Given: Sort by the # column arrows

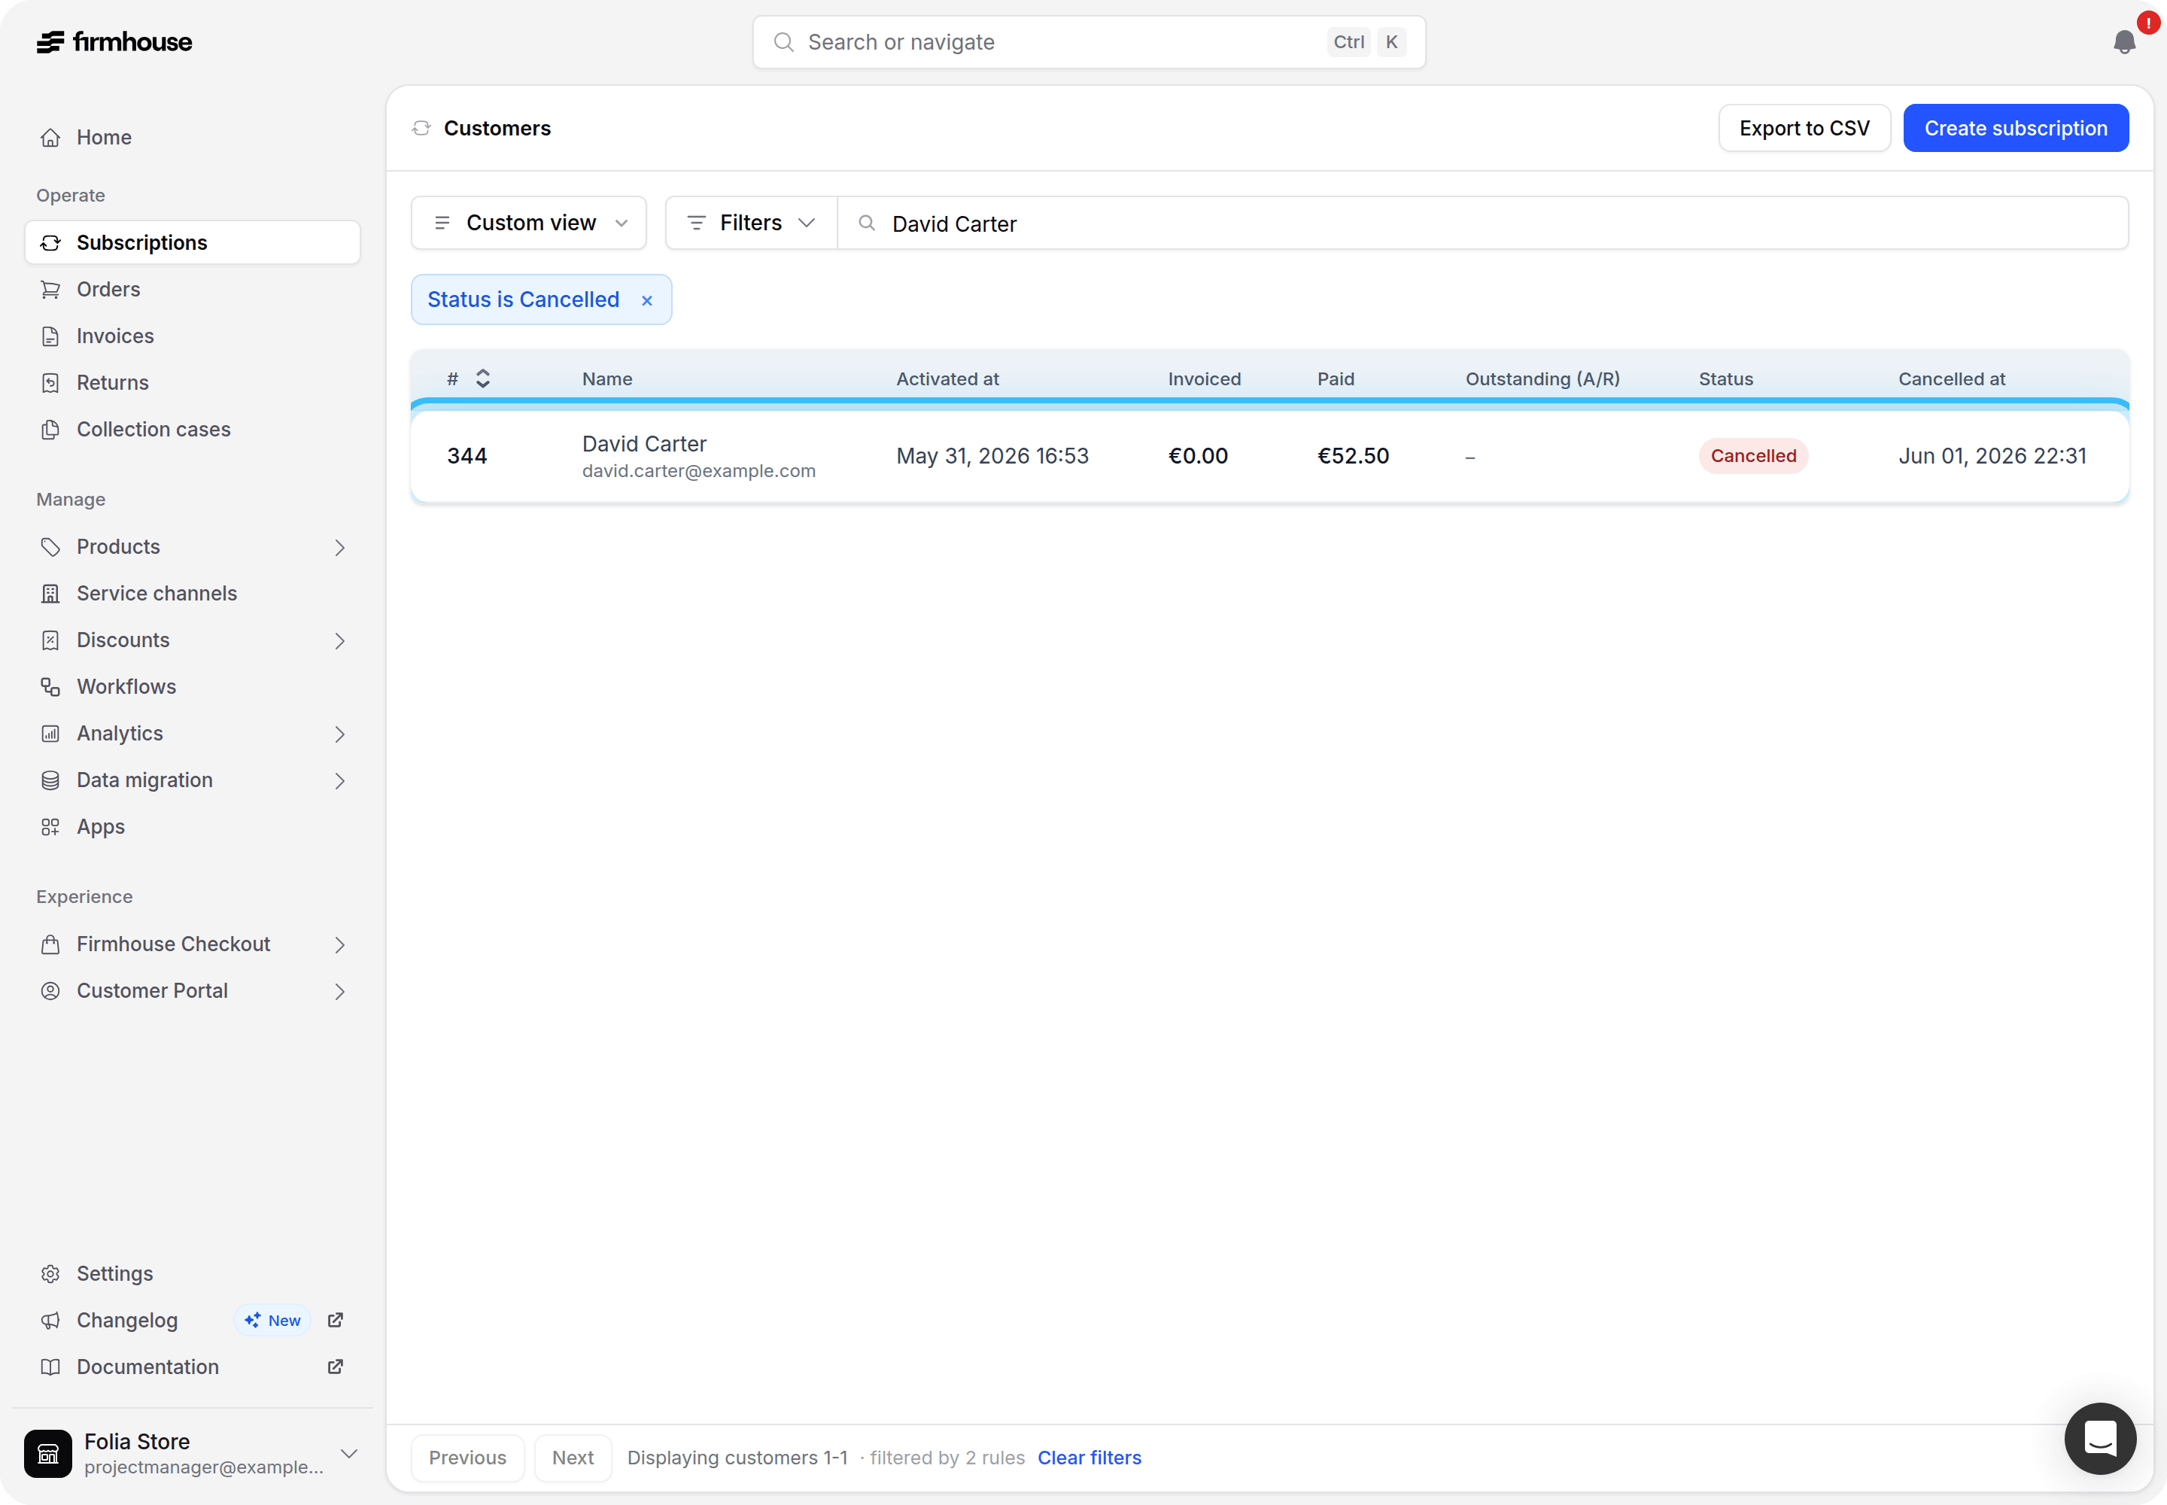Looking at the screenshot, I should (x=483, y=379).
